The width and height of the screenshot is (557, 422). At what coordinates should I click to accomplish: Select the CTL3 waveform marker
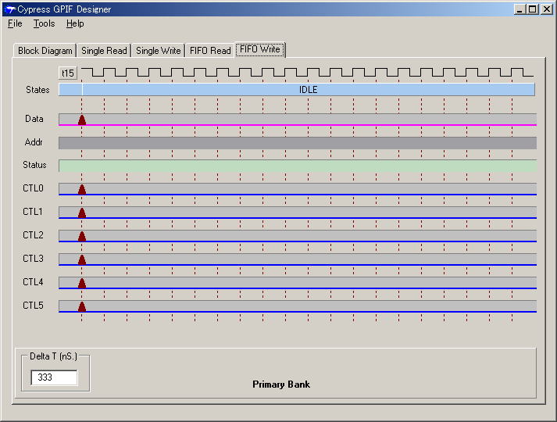pyautogui.click(x=82, y=259)
